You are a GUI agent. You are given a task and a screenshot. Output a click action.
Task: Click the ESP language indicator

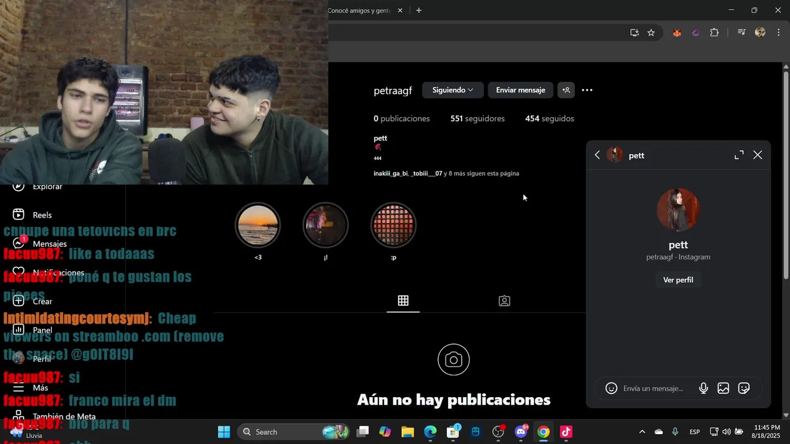[x=694, y=432]
